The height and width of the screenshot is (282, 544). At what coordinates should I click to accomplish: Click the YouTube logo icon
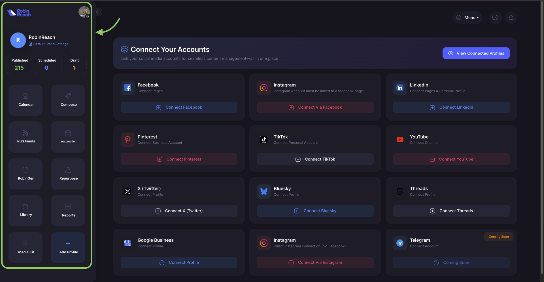click(400, 140)
